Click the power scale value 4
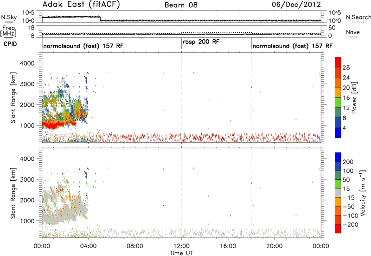Viewport: 371px width, 256px height. click(344, 128)
